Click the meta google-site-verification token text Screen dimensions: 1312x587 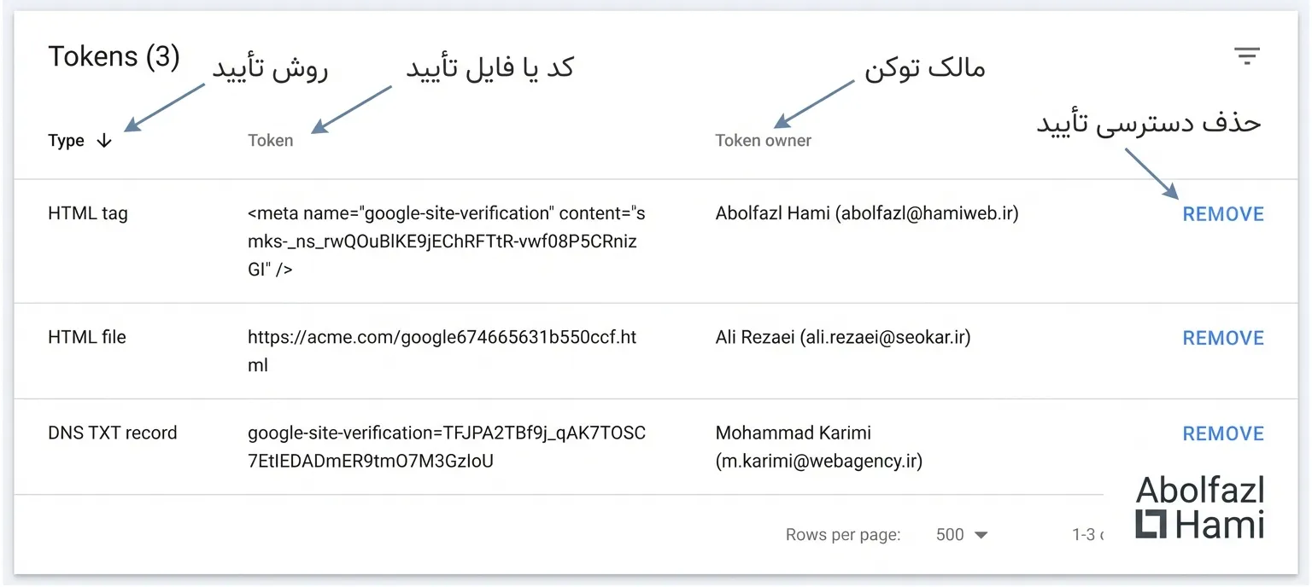(446, 241)
